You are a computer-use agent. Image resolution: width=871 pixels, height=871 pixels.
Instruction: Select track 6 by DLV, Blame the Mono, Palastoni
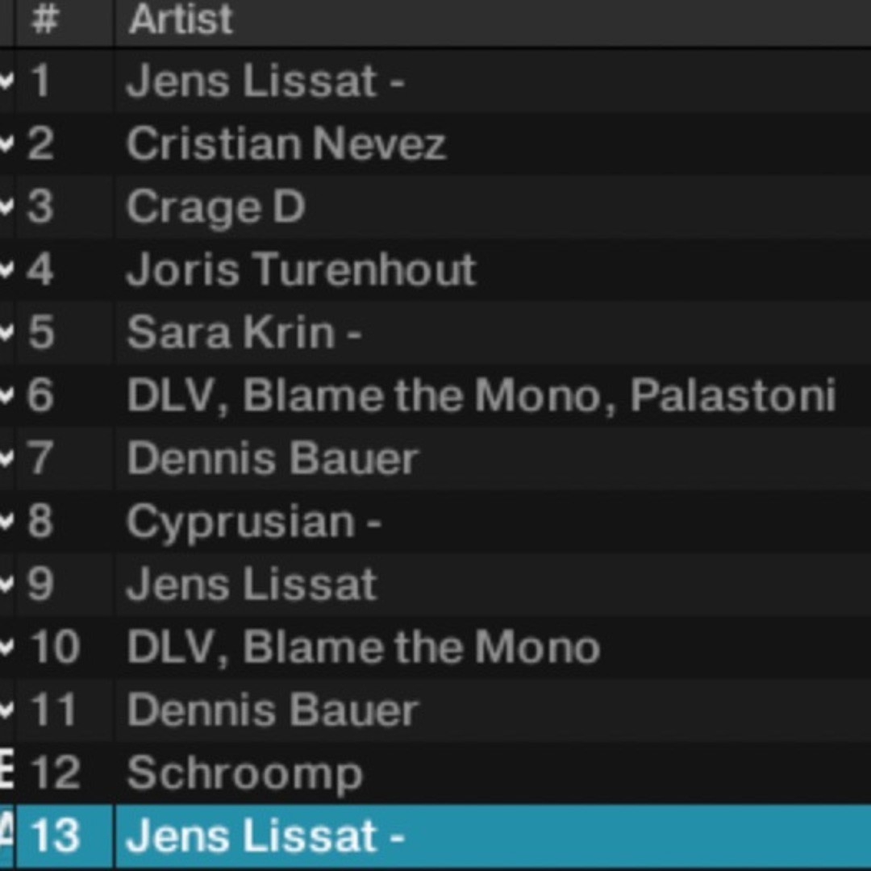[403, 394]
